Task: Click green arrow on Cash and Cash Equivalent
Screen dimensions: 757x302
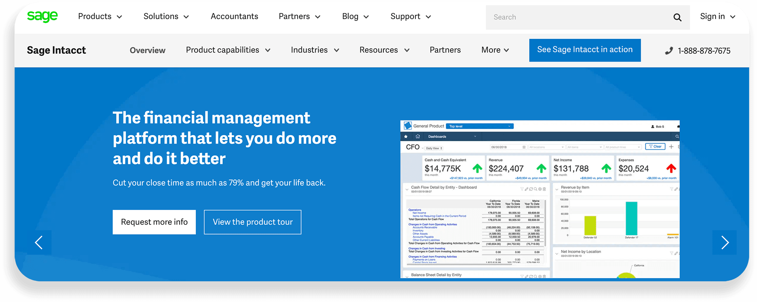Action: tap(477, 168)
